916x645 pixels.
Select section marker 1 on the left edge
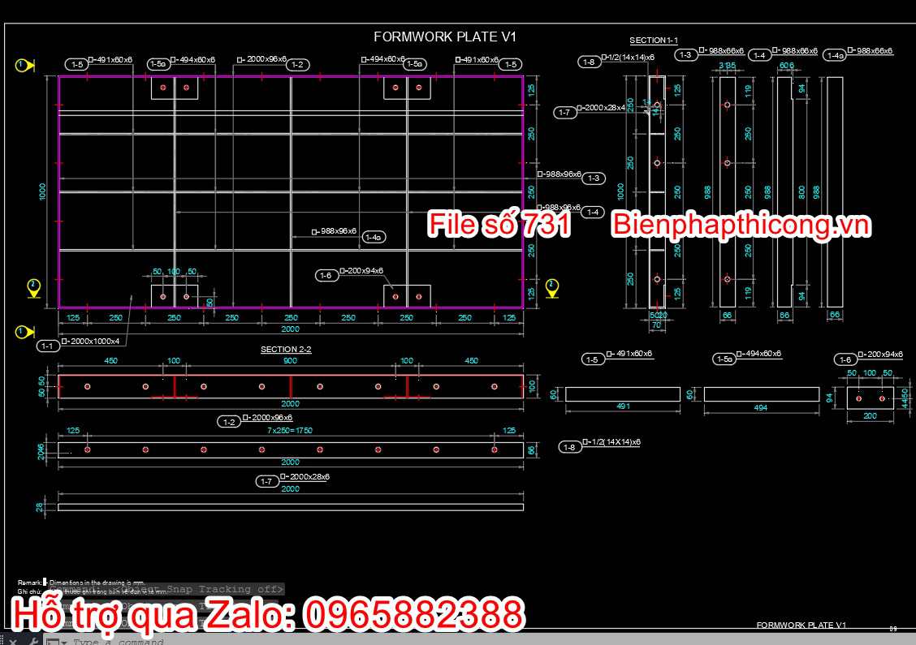[23, 65]
